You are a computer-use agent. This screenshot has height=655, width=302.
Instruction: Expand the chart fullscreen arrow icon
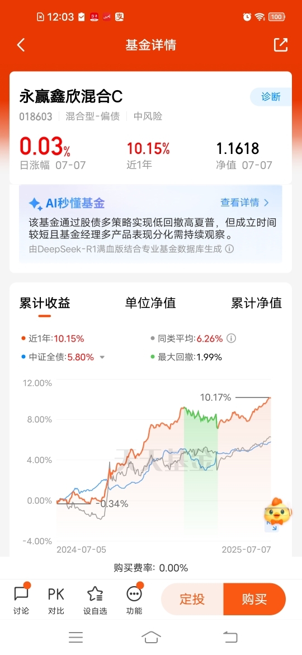[272, 526]
